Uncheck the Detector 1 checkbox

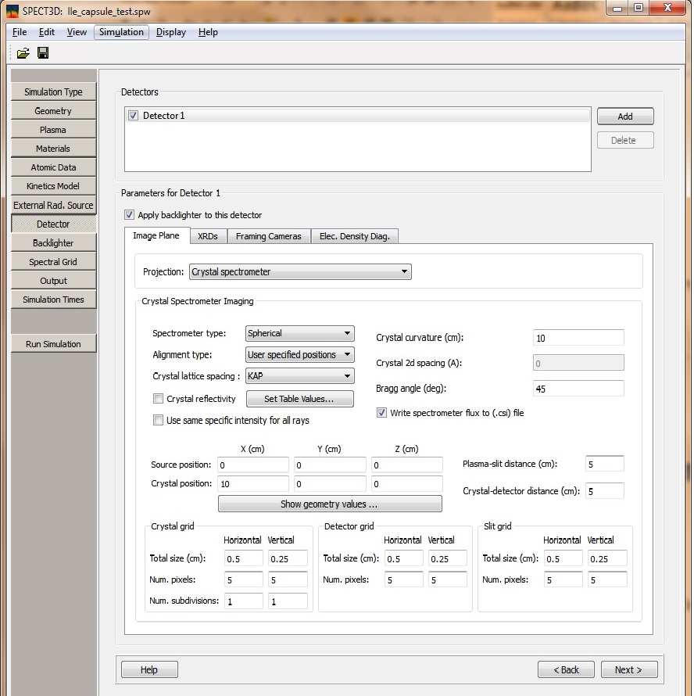click(x=133, y=116)
